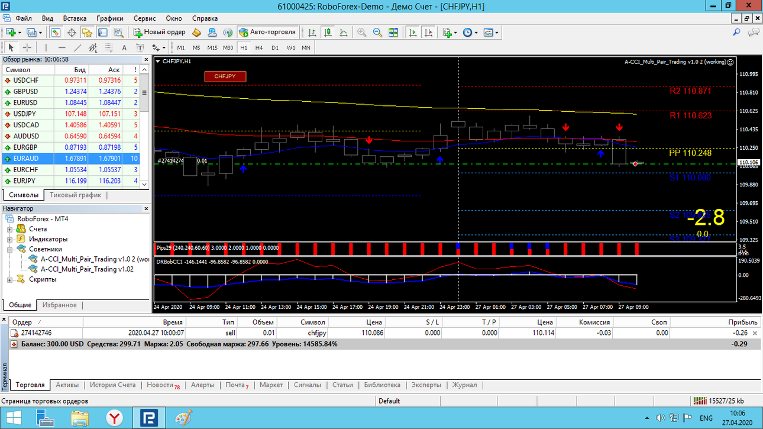
Task: Select the Fibonacci retracement tool
Action: click(108, 47)
